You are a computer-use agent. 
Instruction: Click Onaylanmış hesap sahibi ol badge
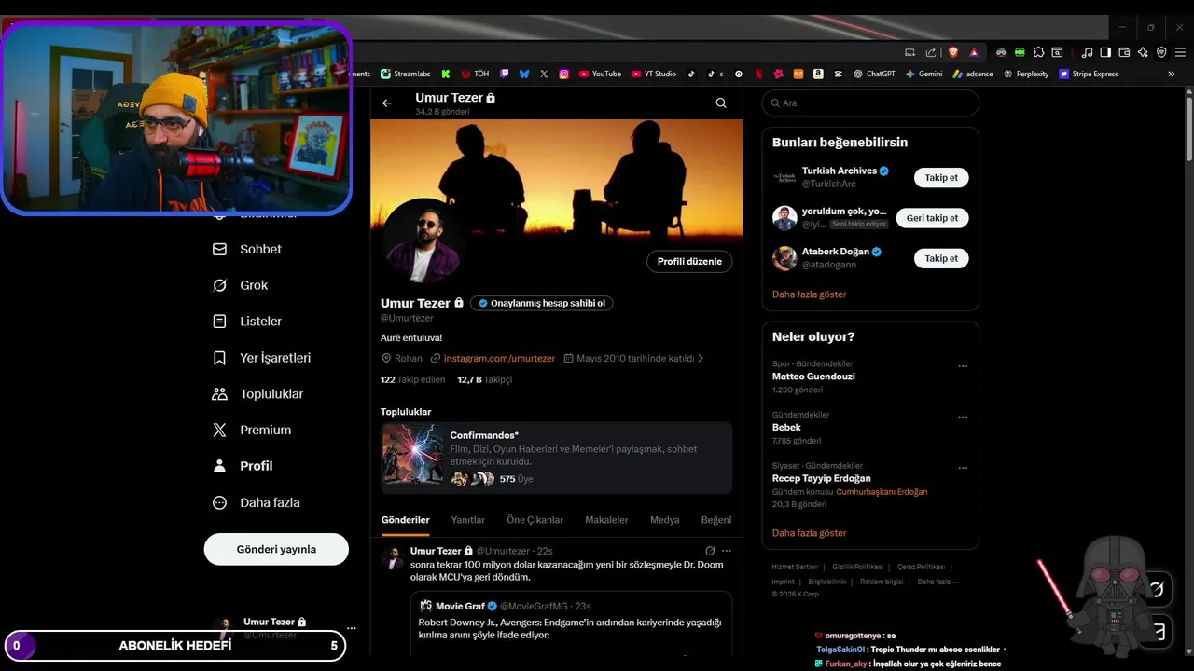tap(542, 303)
